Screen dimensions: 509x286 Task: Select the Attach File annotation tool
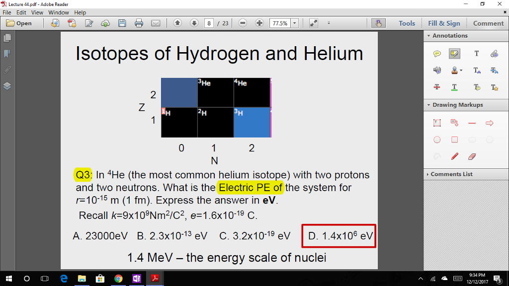(x=495, y=53)
